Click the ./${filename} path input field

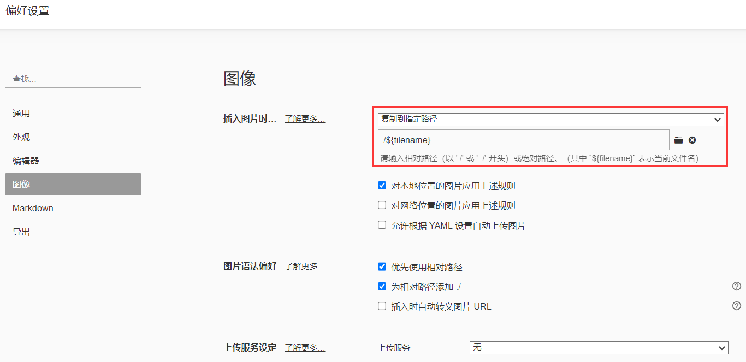(523, 140)
